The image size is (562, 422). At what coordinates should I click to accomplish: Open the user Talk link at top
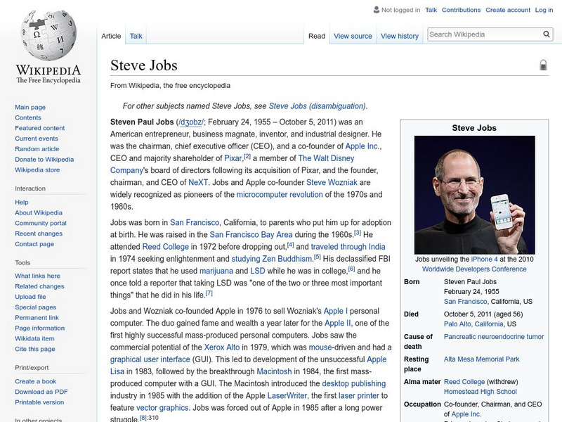431,10
